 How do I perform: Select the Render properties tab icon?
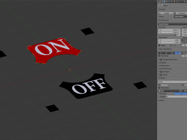click(164, 2)
